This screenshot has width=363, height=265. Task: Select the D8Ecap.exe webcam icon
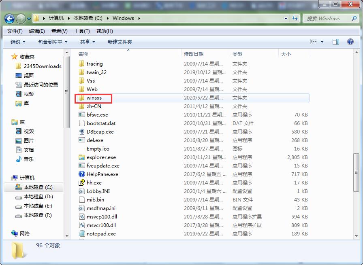tap(82, 131)
